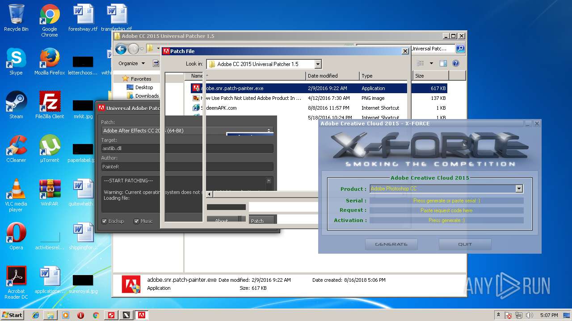Click the left arrow of the horizontal scrollbar
This screenshot has width=572, height=321.
tap(209, 194)
